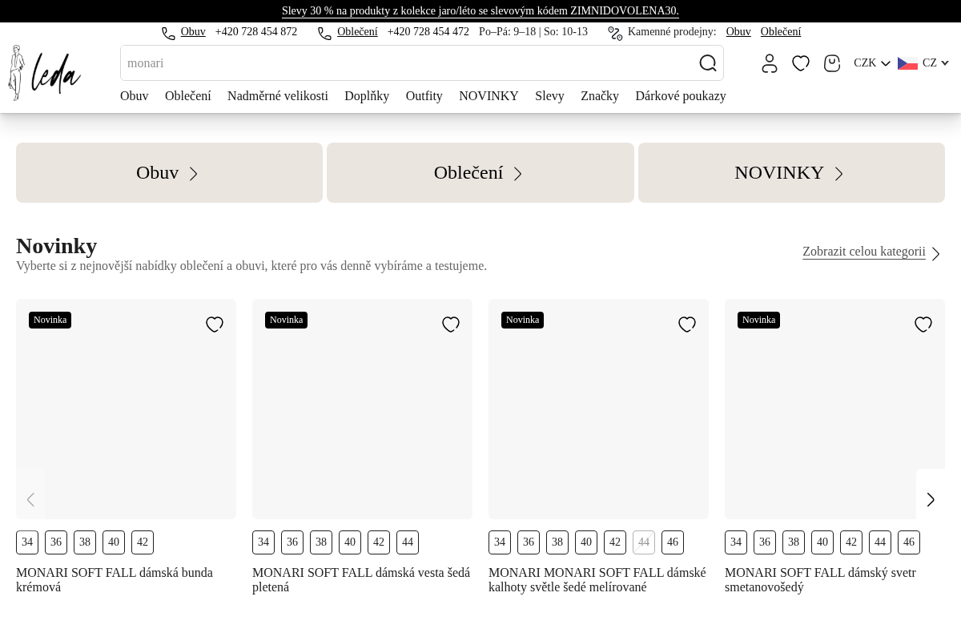Add MONARI kalhoty světle šedé to favorites
The width and height of the screenshot is (961, 641).
tap(687, 325)
